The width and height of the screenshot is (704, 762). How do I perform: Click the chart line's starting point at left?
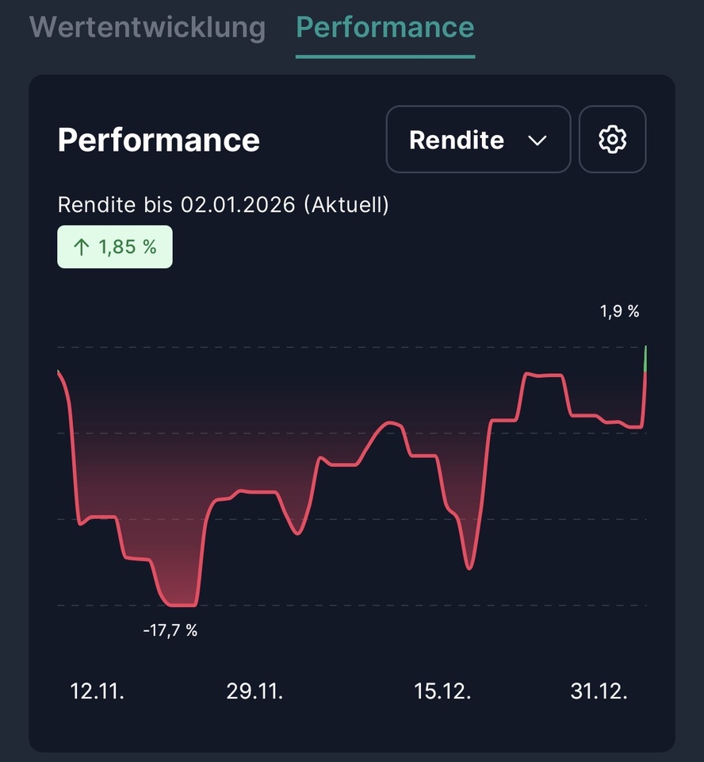(59, 371)
